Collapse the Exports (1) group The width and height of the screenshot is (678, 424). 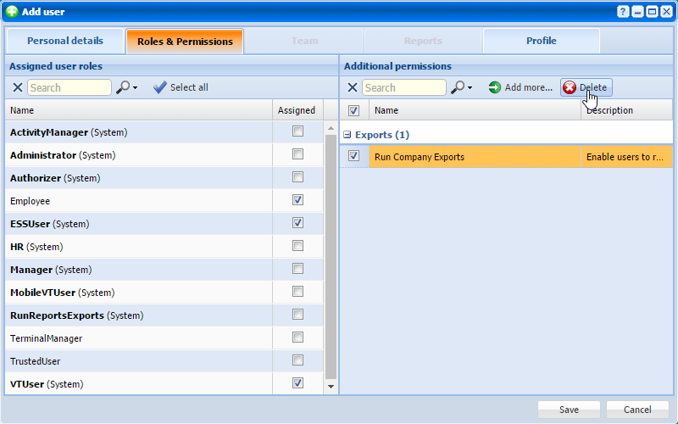347,135
